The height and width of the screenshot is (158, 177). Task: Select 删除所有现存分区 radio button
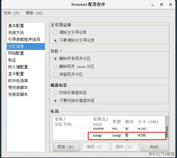pyautogui.click(x=55, y=59)
